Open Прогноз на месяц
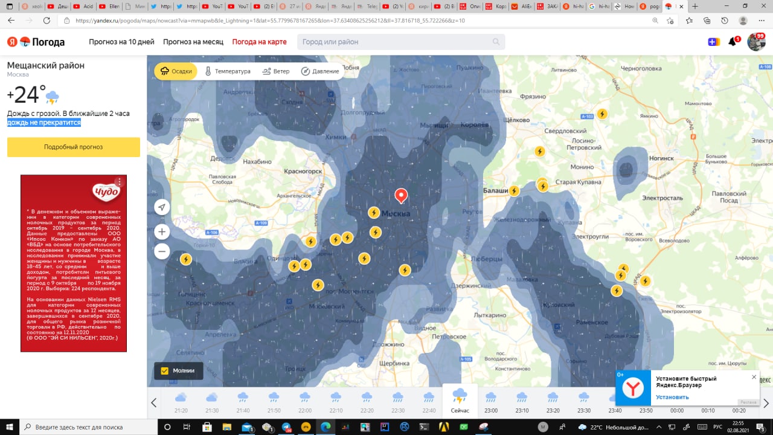Screen dimensions: 773x435 193,42
